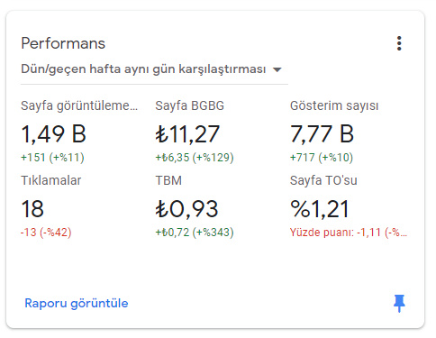Click the 1,49 B page views value

pyautogui.click(x=54, y=134)
